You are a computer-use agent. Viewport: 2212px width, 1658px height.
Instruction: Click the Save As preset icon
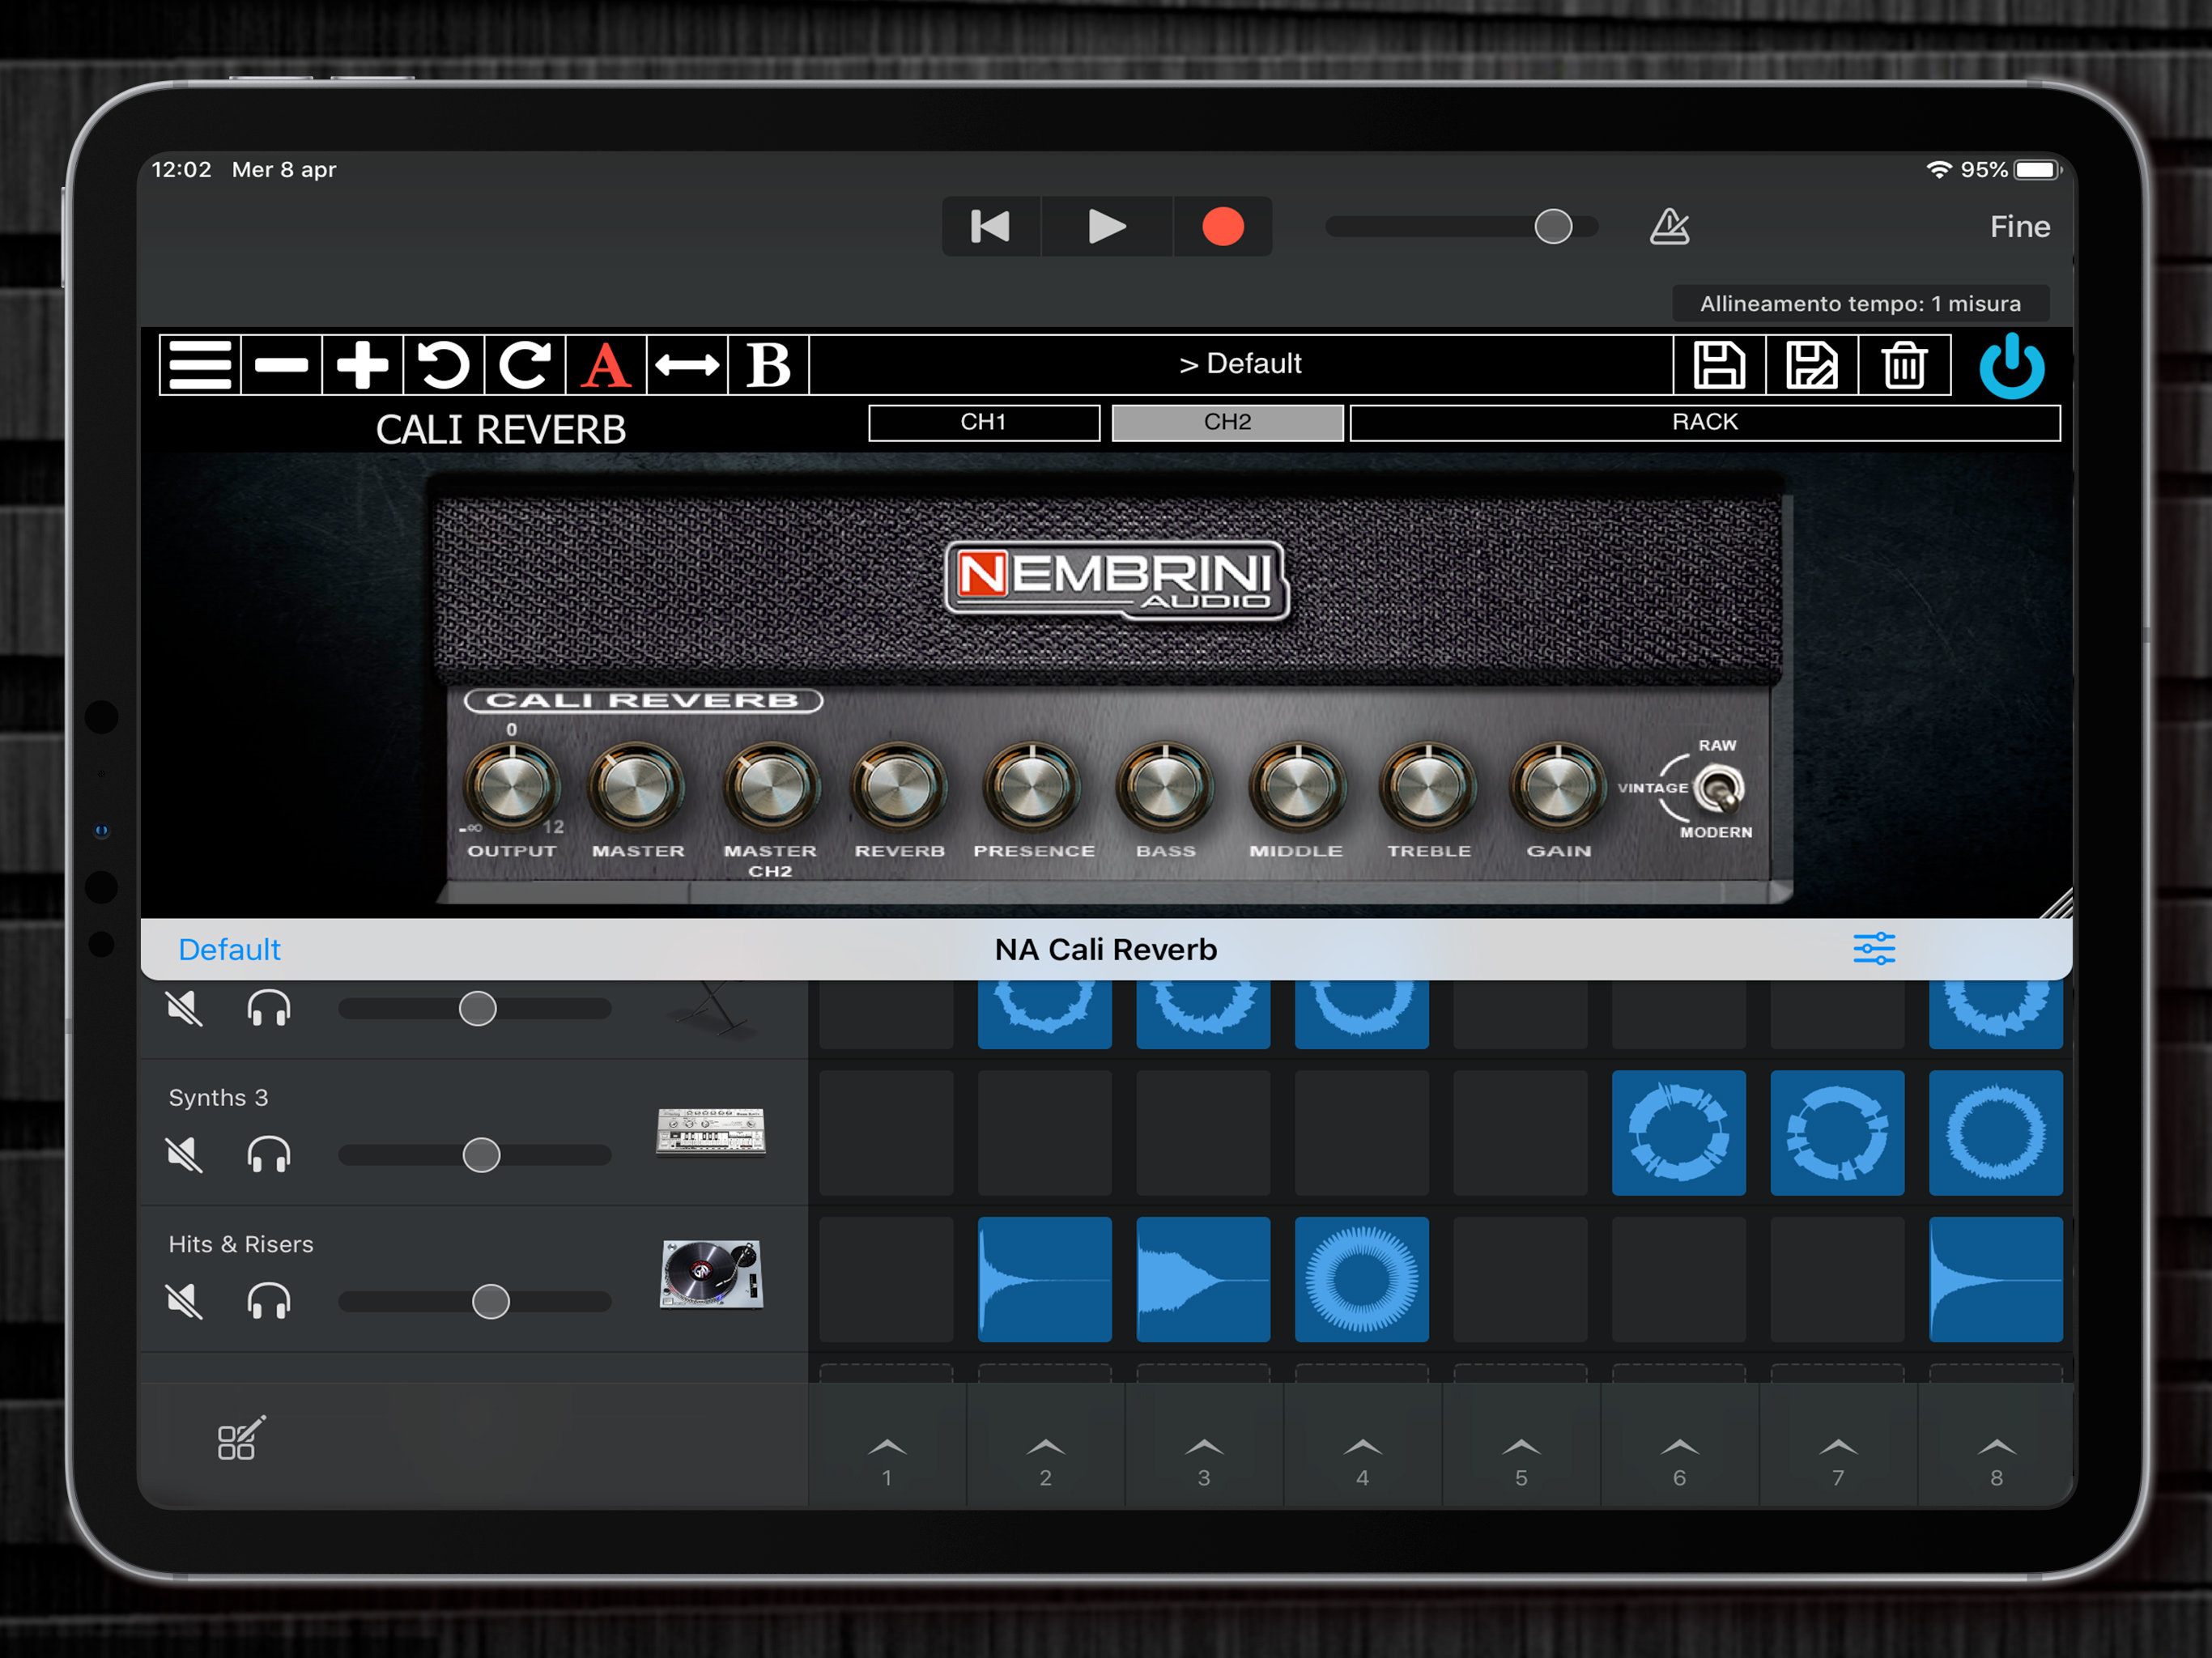pos(1812,365)
